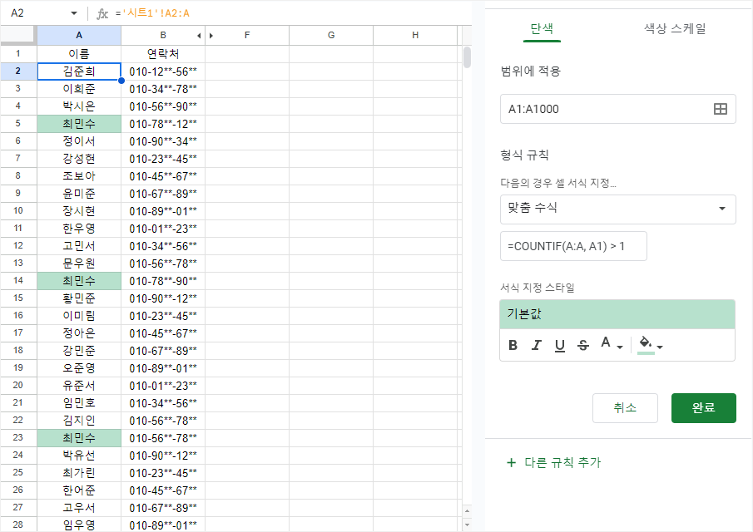Open the text color picker
The image size is (753, 532).
point(611,344)
